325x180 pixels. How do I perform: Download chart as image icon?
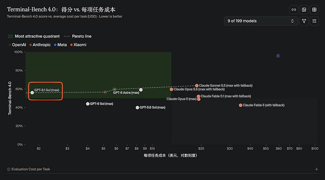tap(304, 10)
